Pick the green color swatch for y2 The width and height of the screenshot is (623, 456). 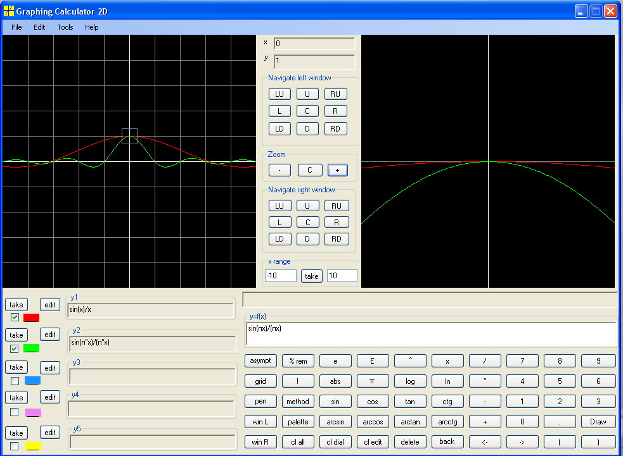click(x=32, y=348)
